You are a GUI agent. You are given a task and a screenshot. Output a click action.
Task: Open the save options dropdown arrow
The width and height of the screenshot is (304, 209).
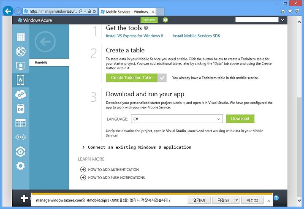pyautogui.click(x=237, y=200)
